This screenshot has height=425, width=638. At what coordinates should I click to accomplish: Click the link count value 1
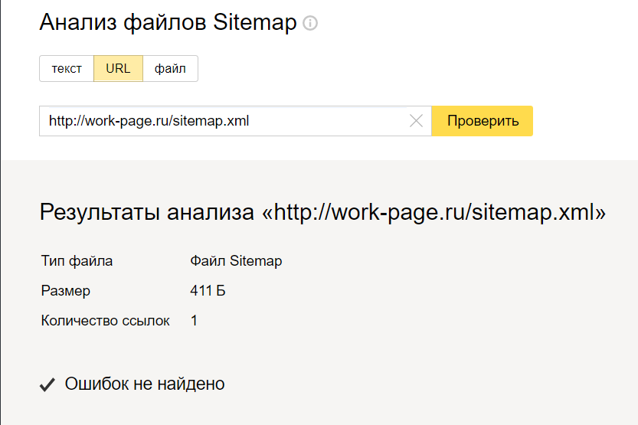[195, 320]
